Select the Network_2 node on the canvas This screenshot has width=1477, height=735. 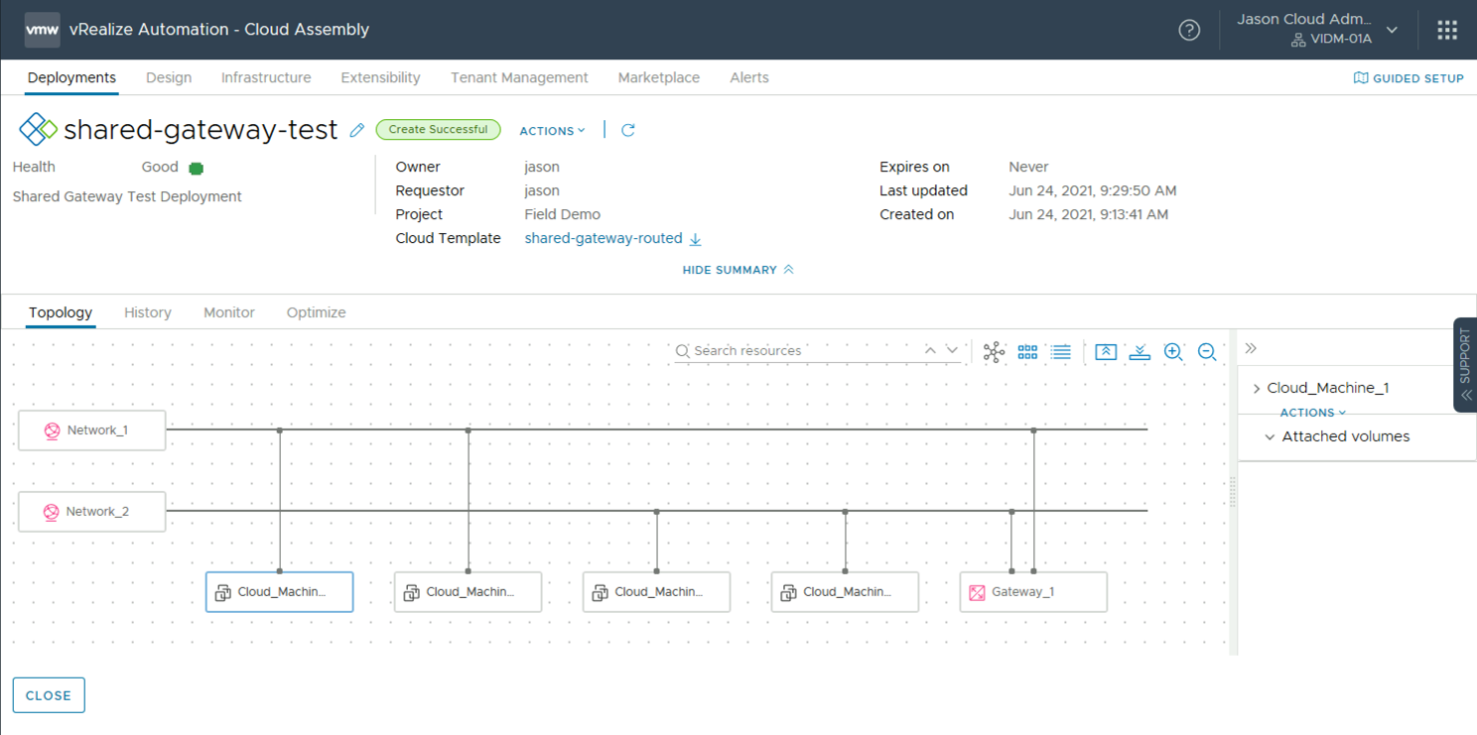point(92,512)
